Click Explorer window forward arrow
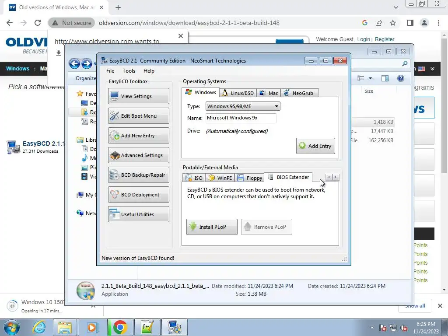The image size is (448, 336). point(87,63)
